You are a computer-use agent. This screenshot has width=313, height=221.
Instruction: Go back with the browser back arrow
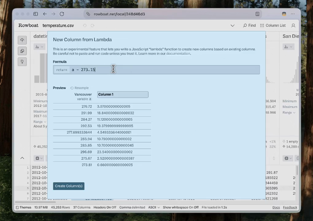point(45,14)
